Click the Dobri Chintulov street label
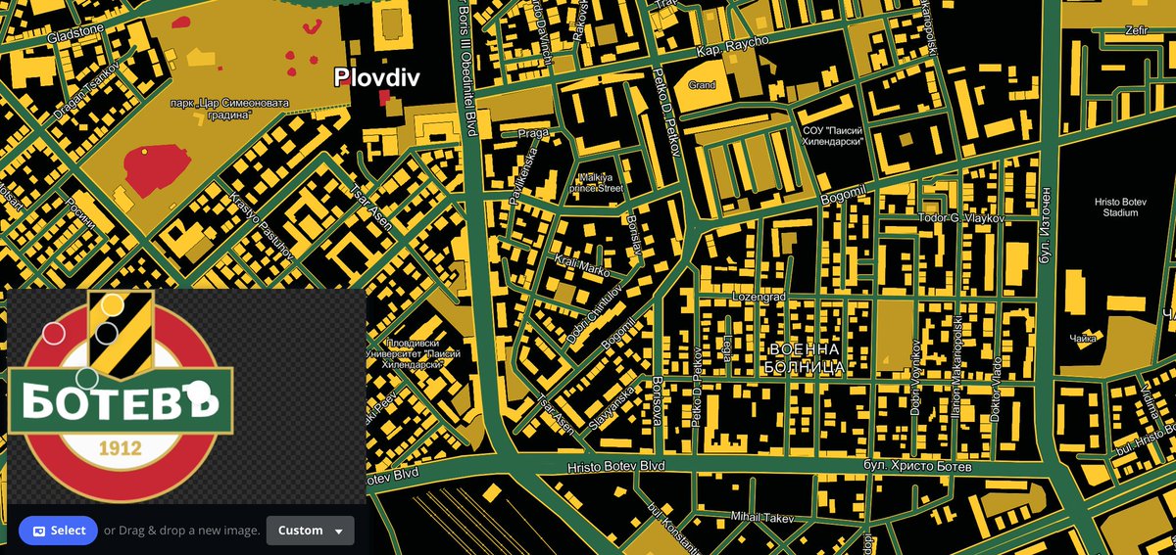1176x555 pixels. tap(595, 313)
